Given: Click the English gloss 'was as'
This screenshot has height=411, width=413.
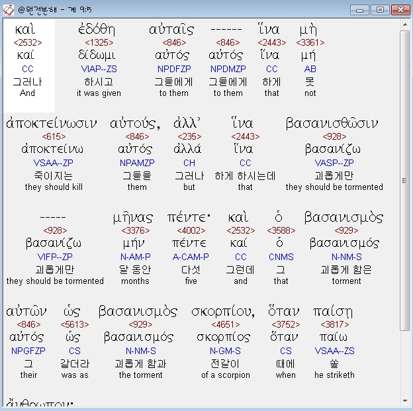Looking at the screenshot, I should coord(75,375).
